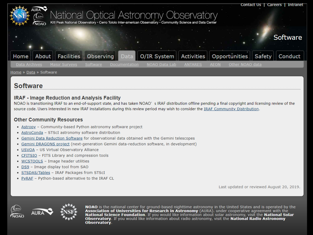Follow the WCSTOOLS link
313x235 pixels.
[32, 161]
